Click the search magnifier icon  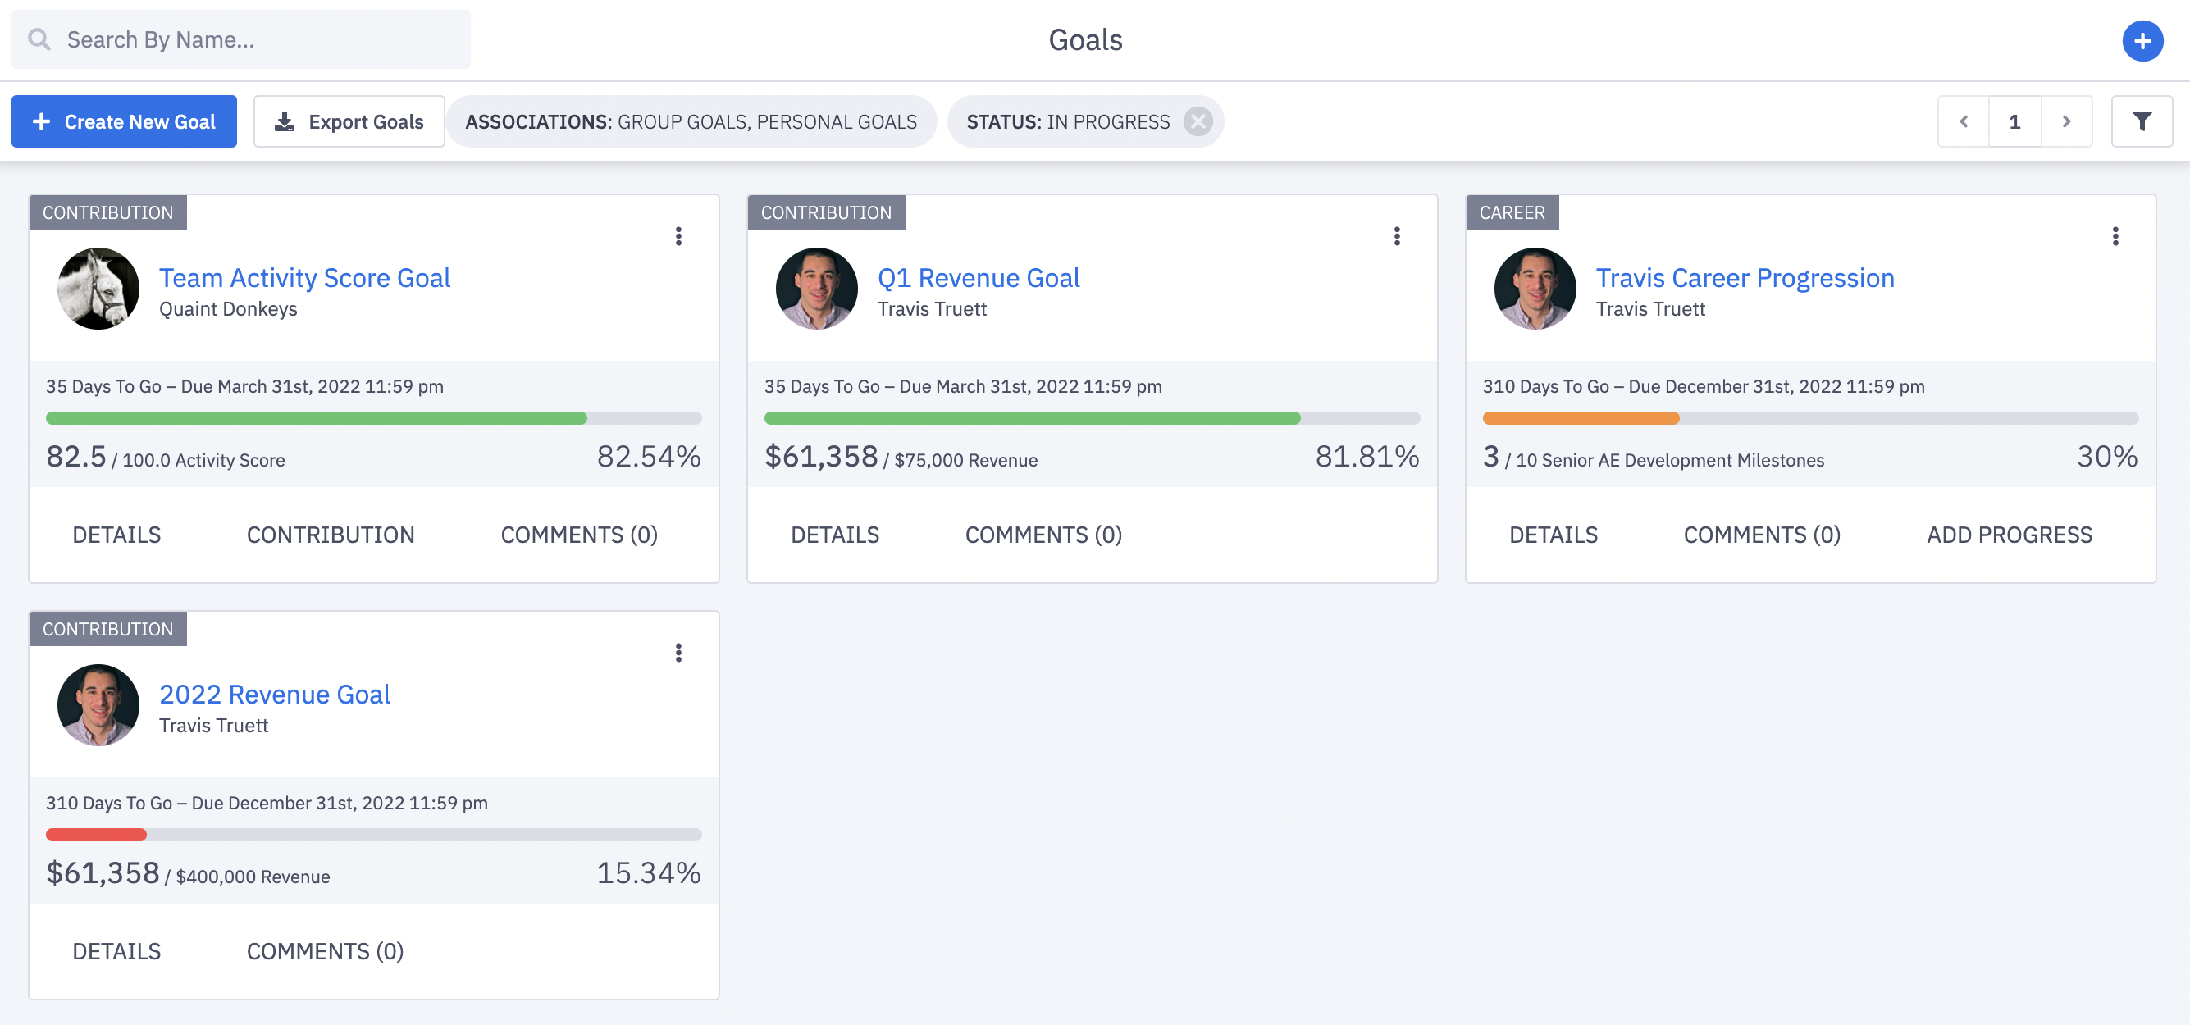click(39, 39)
